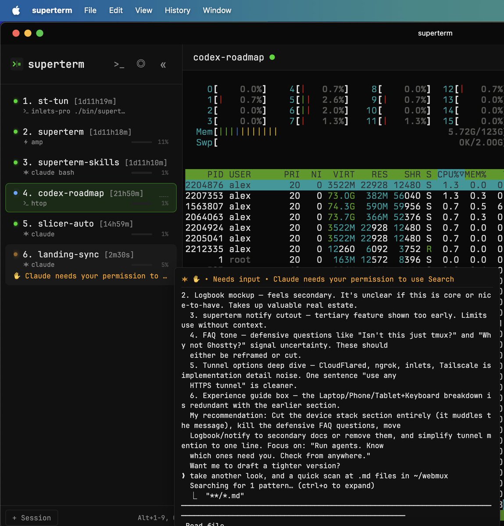The image size is (504, 526).
Task: Click green status dot of superterm-skills session
Action: [16, 163]
